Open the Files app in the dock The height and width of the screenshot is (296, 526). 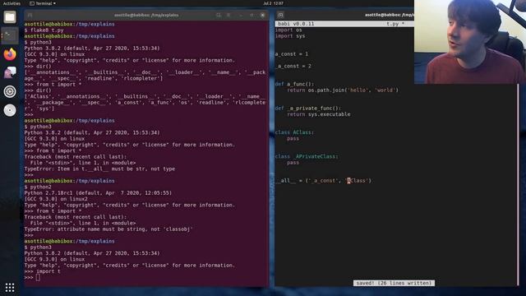10,16
